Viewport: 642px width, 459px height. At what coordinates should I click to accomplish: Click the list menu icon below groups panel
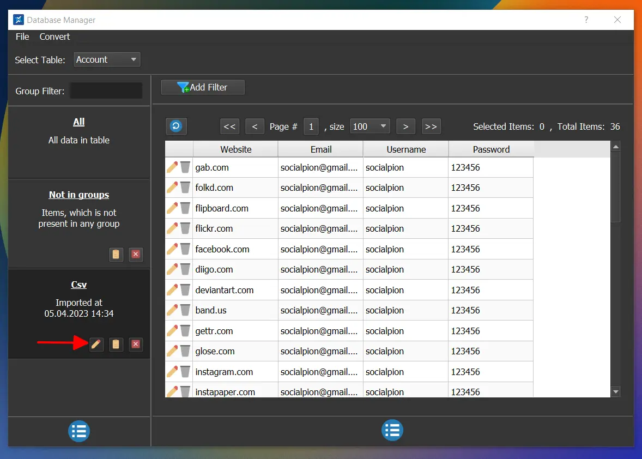coord(79,431)
